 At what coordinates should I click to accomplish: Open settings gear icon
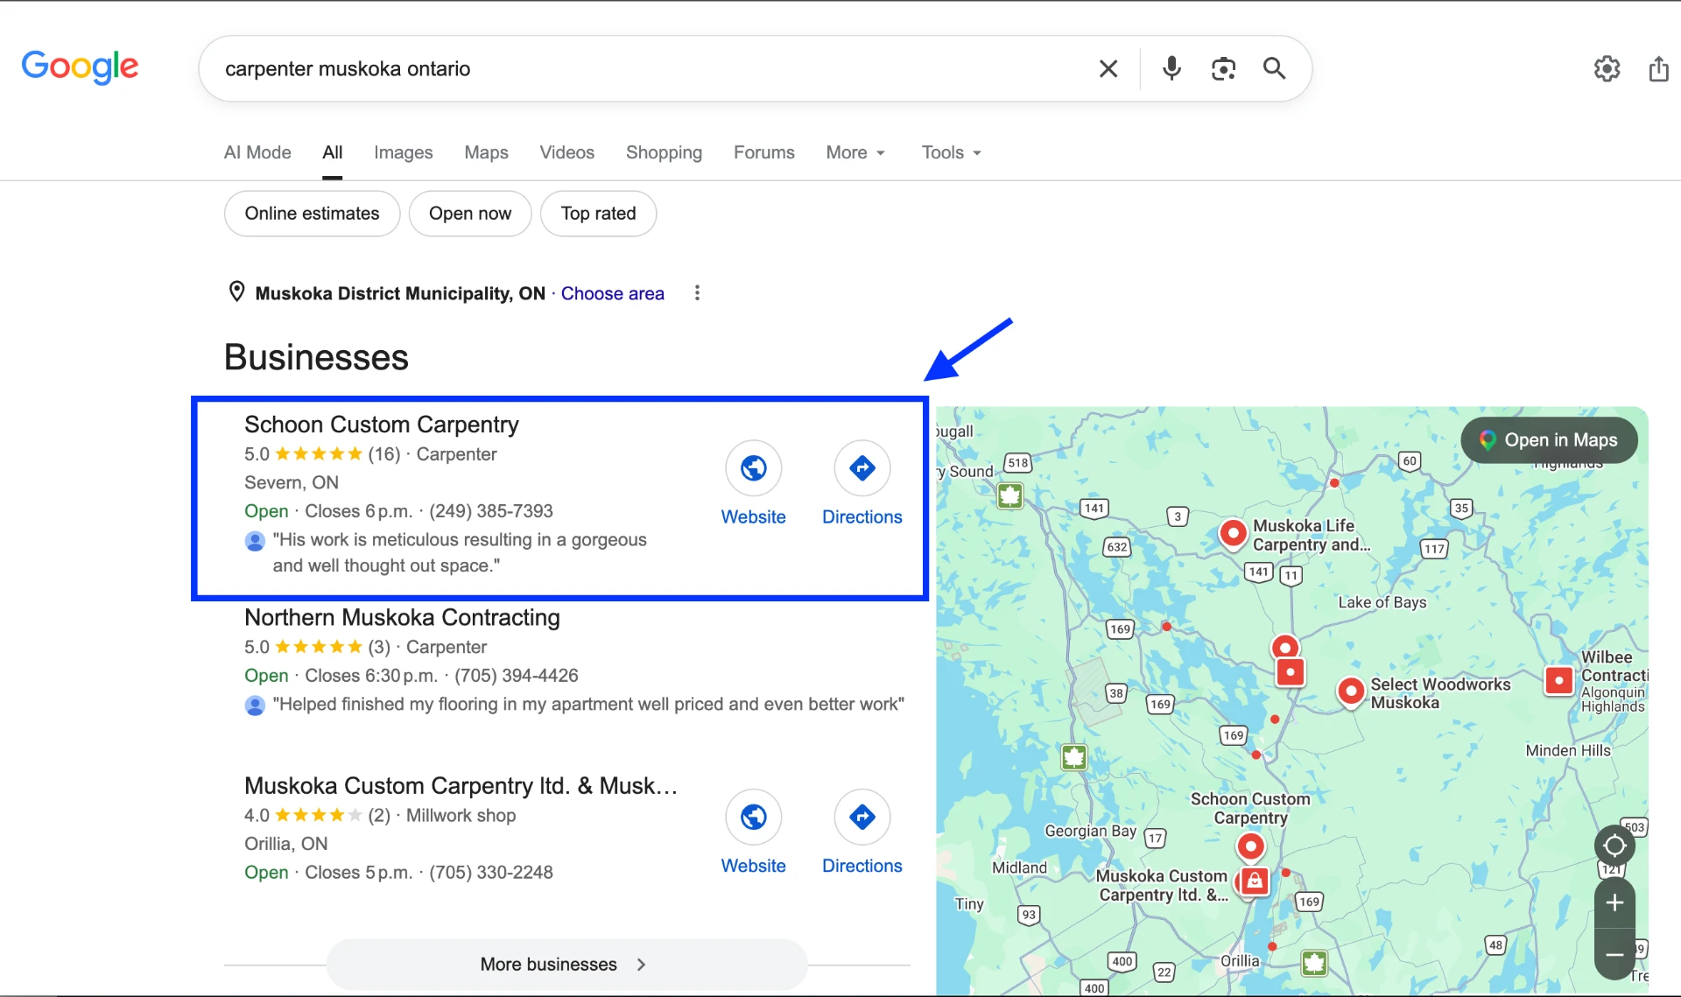(x=1607, y=68)
